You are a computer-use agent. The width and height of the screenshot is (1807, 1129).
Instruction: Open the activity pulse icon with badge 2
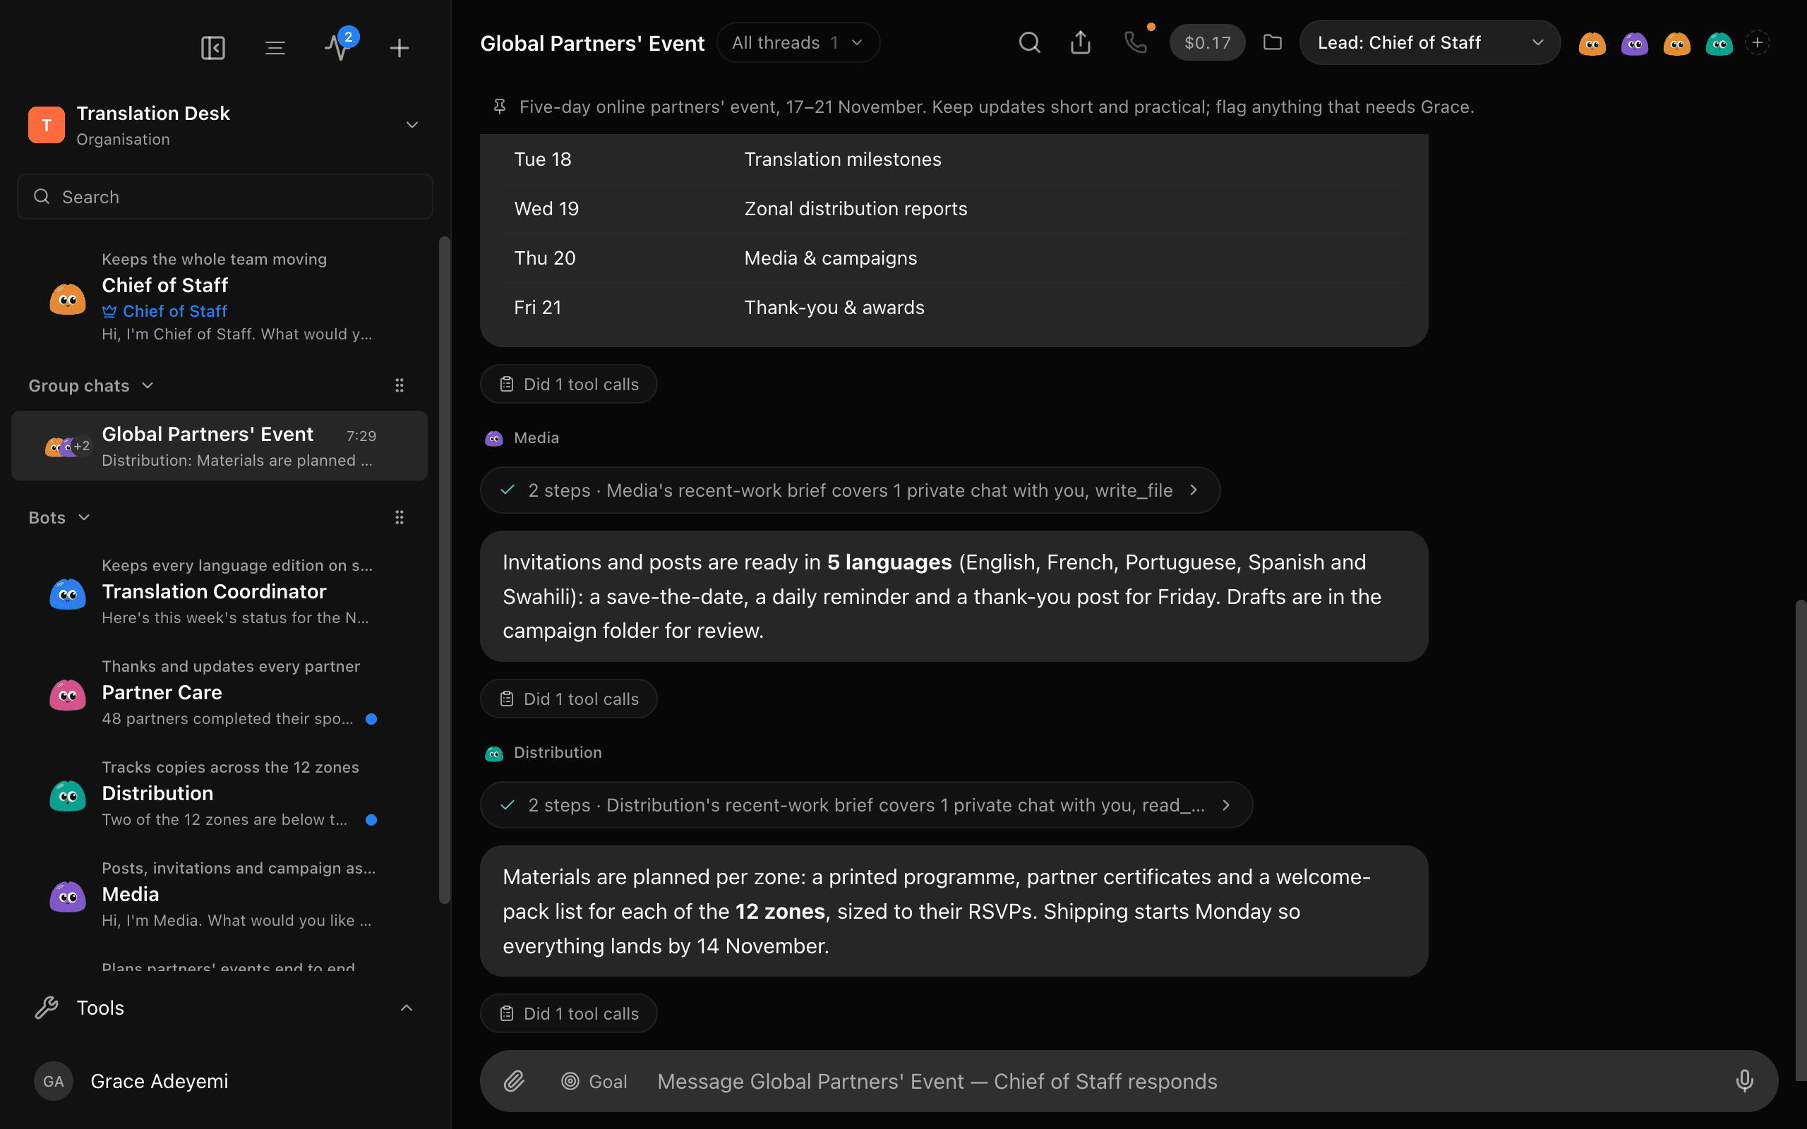[x=338, y=48]
